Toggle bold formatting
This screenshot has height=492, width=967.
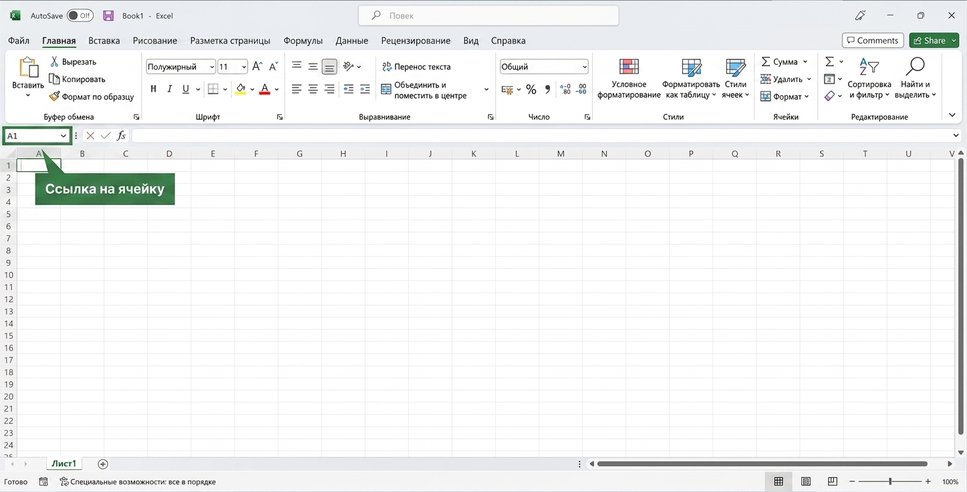click(154, 89)
